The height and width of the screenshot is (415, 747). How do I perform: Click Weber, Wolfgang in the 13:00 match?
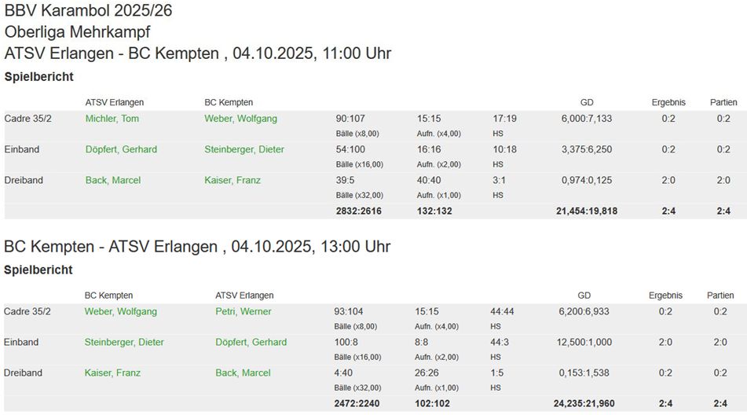tap(120, 311)
